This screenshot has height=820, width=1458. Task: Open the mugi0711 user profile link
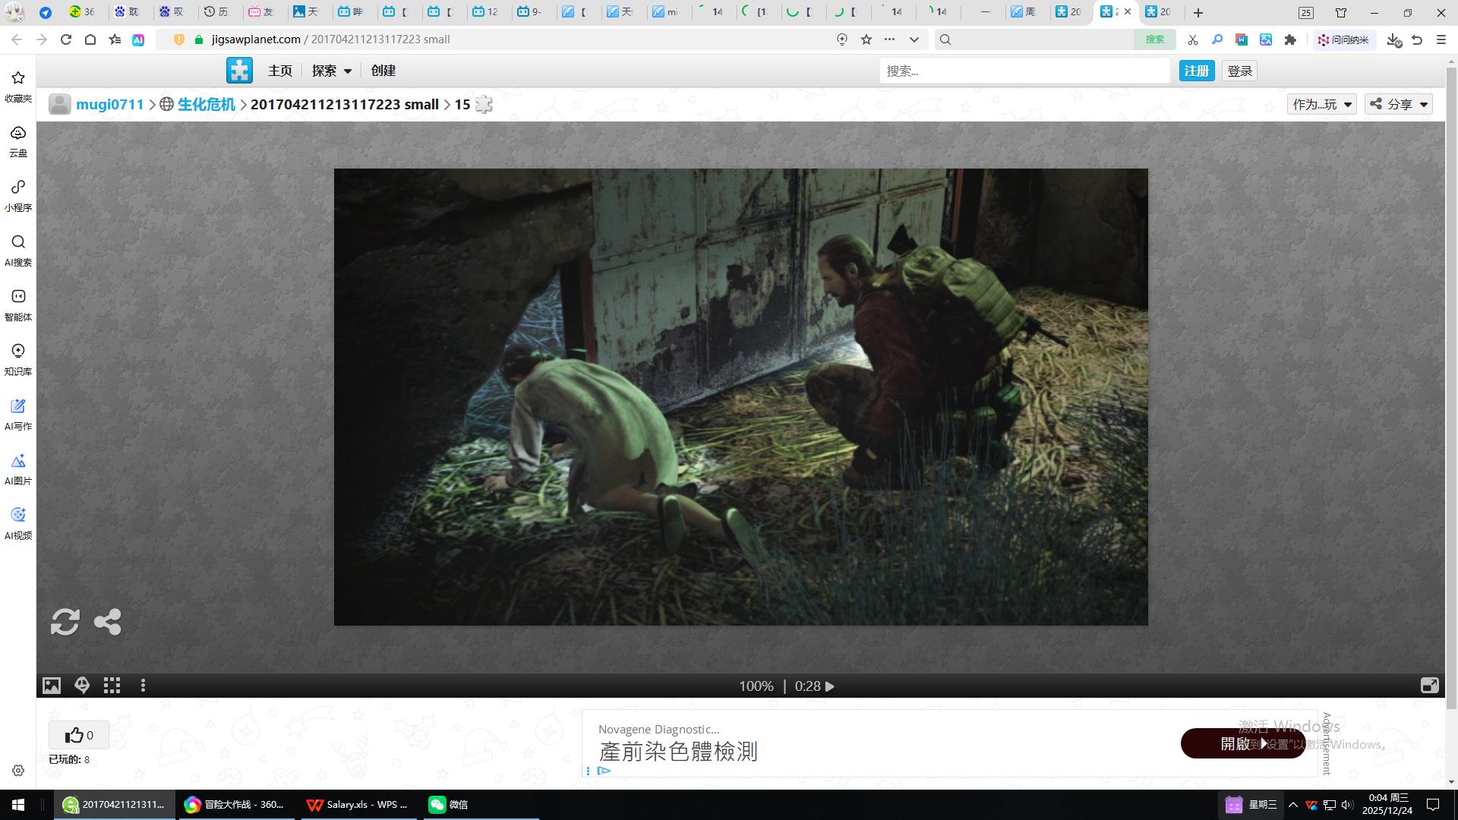tap(109, 104)
